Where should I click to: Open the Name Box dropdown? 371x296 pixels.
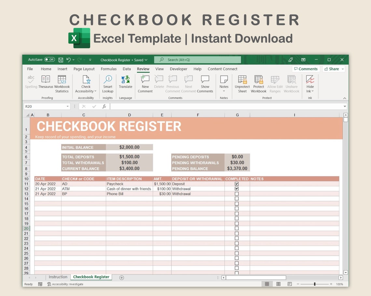[x=67, y=106]
